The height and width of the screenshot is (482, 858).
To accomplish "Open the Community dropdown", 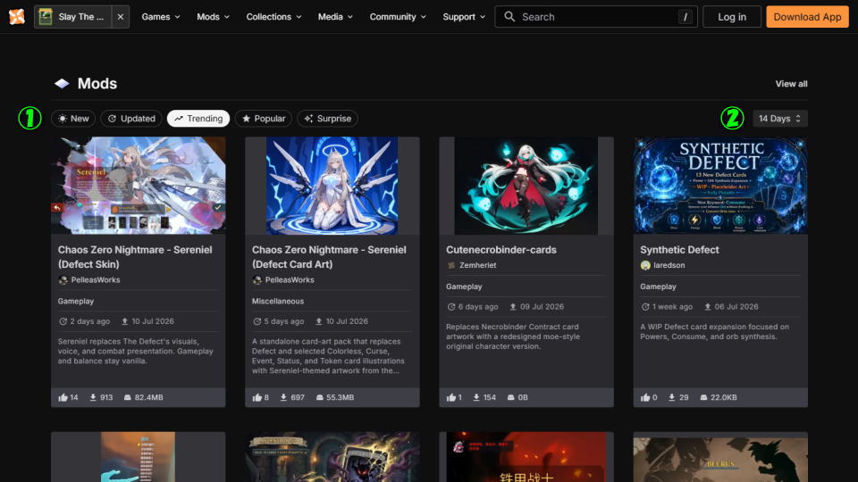I will coord(398,17).
